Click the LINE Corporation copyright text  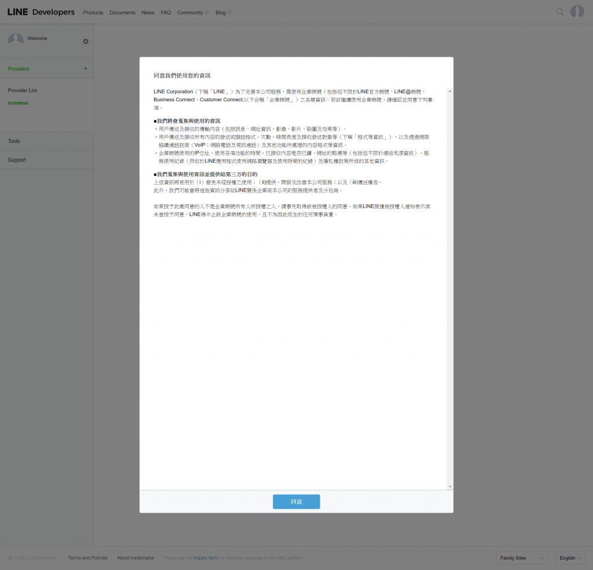(32, 558)
